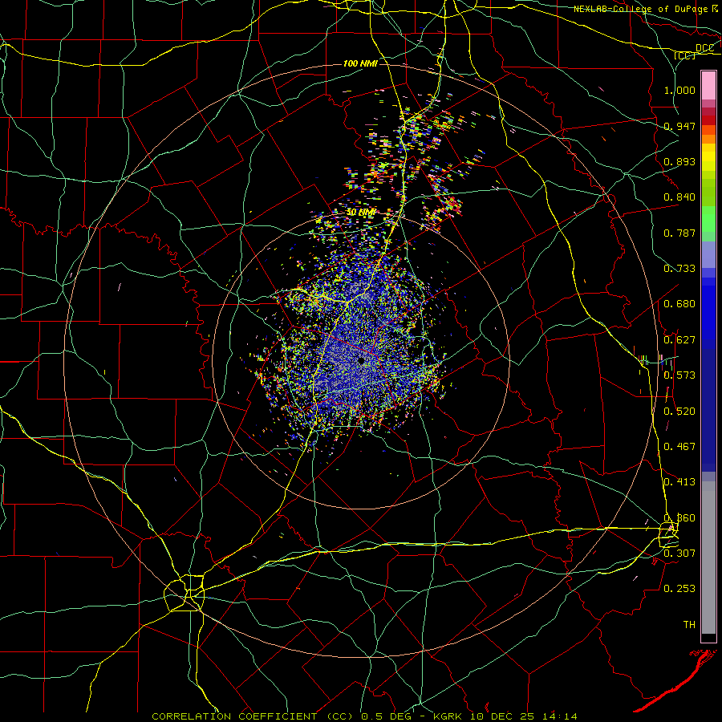Click the 0.733 color scale value
722x722 pixels.
point(679,269)
